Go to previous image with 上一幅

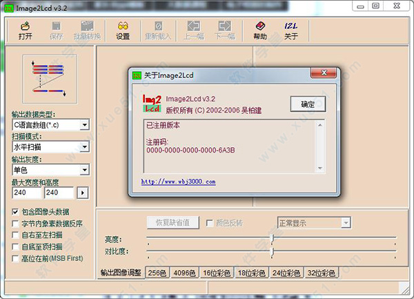(x=194, y=30)
